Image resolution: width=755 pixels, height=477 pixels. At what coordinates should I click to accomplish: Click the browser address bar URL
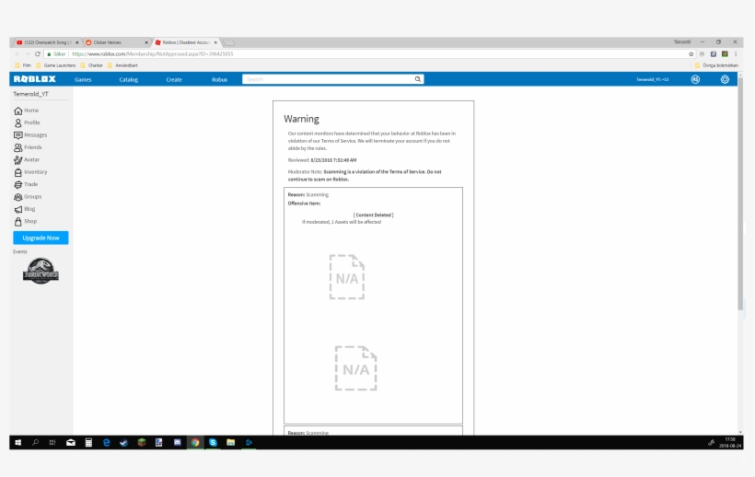click(x=153, y=54)
